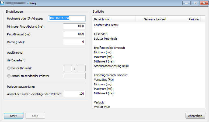
Task: Click the Abbrechen button
Action: click(195, 116)
